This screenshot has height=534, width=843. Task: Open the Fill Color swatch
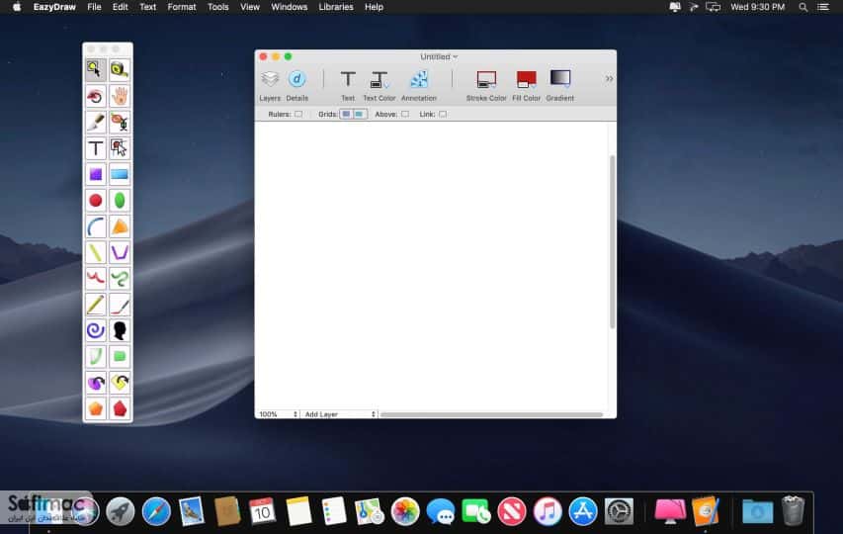[x=526, y=85]
